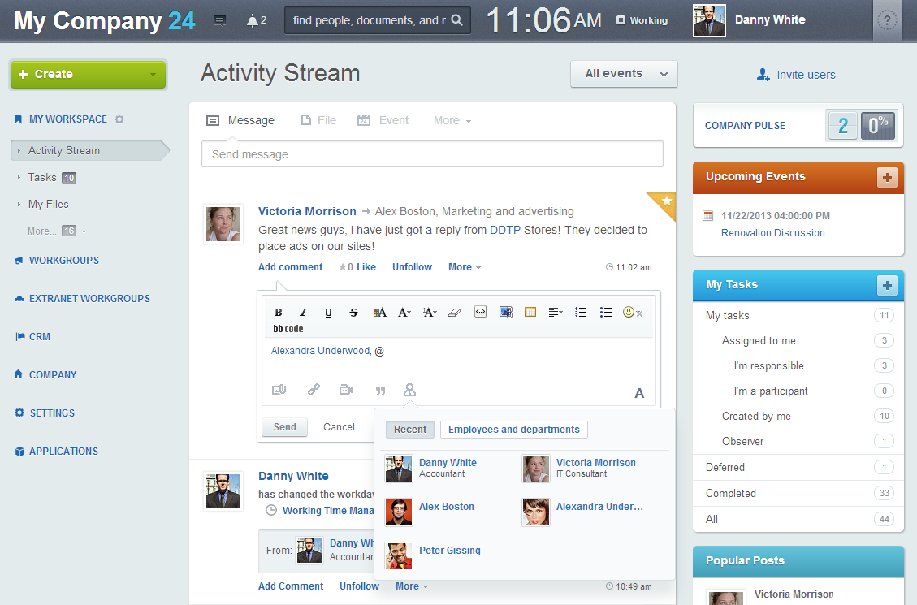Screen dimensions: 917x605
Task: Click the Send message input field
Action: pyautogui.click(x=432, y=154)
